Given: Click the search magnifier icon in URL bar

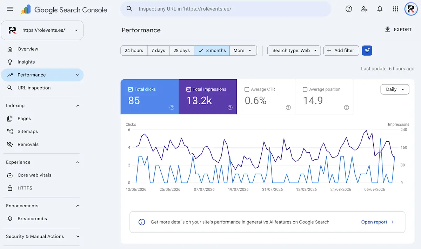Looking at the screenshot, I should (129, 9).
